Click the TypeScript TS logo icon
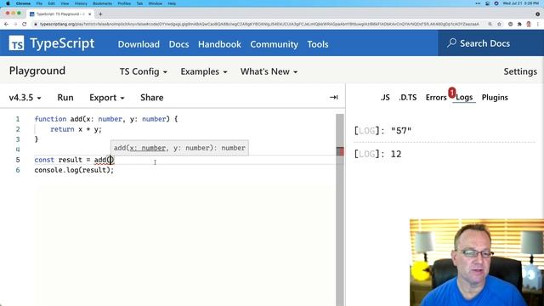This screenshot has height=306, width=544. tap(16, 43)
